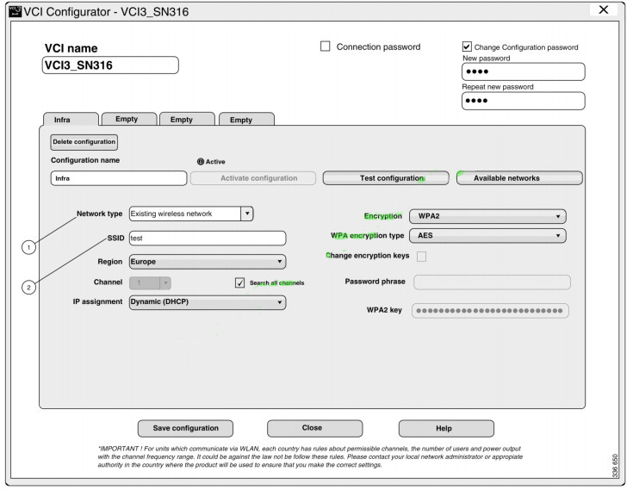The height and width of the screenshot is (490, 633).
Task: Expand the IP assignment dropdown
Action: [208, 302]
